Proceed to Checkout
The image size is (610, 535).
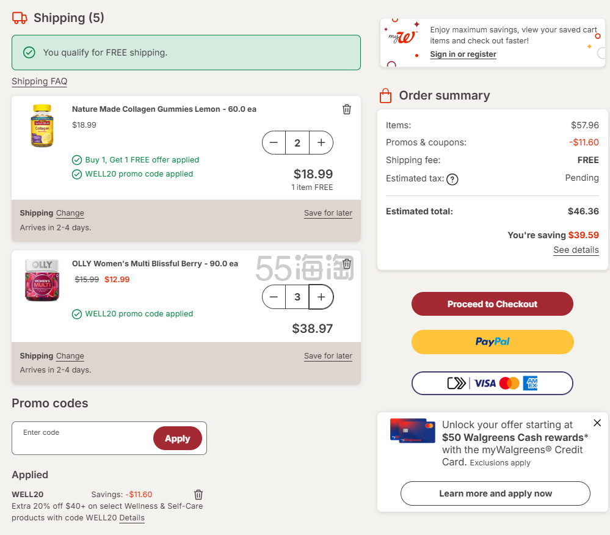point(492,304)
